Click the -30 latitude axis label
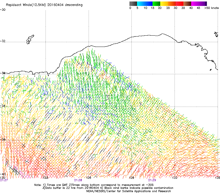 (3, 10)
